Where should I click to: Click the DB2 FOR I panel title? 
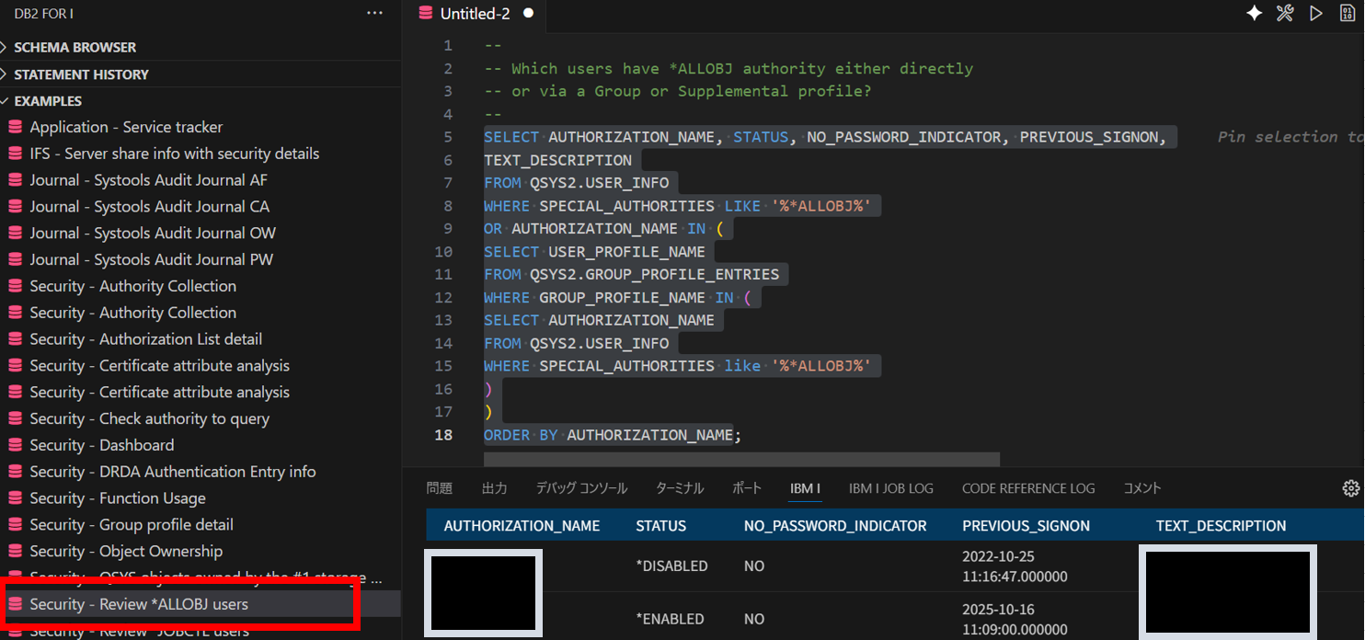click(x=43, y=13)
